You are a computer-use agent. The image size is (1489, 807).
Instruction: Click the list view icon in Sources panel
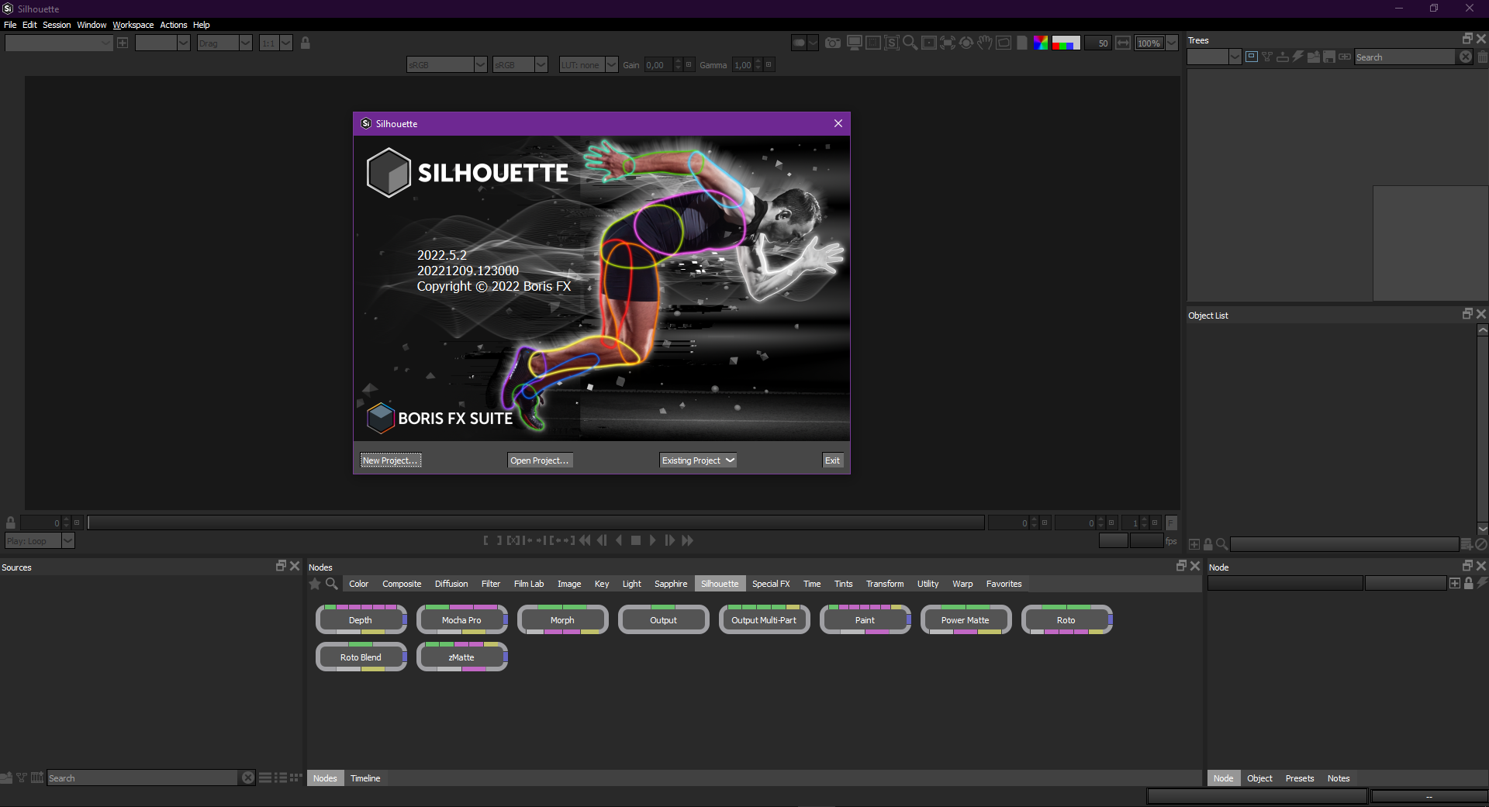tap(265, 778)
